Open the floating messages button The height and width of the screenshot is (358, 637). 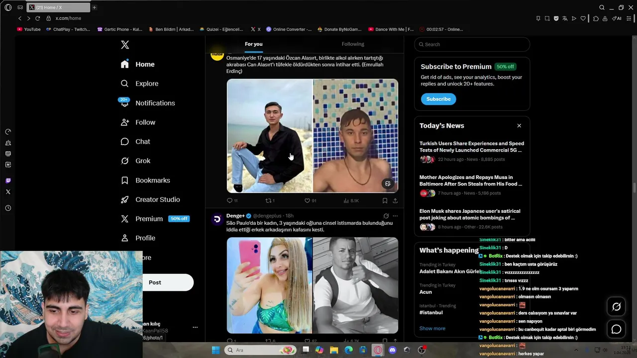pyautogui.click(x=616, y=329)
